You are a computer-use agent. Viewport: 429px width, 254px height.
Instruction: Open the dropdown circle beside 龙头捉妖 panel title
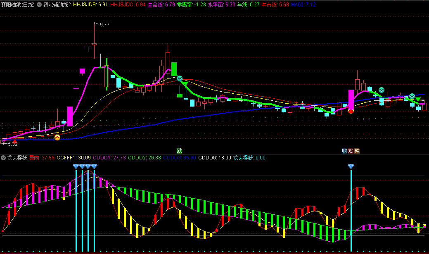(x=3, y=158)
